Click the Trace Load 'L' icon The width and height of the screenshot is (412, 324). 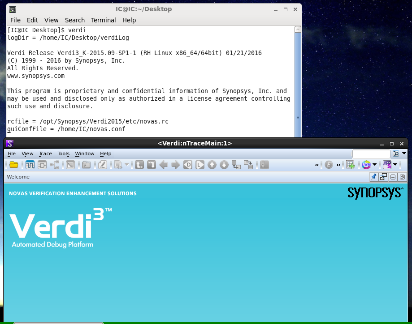click(199, 165)
